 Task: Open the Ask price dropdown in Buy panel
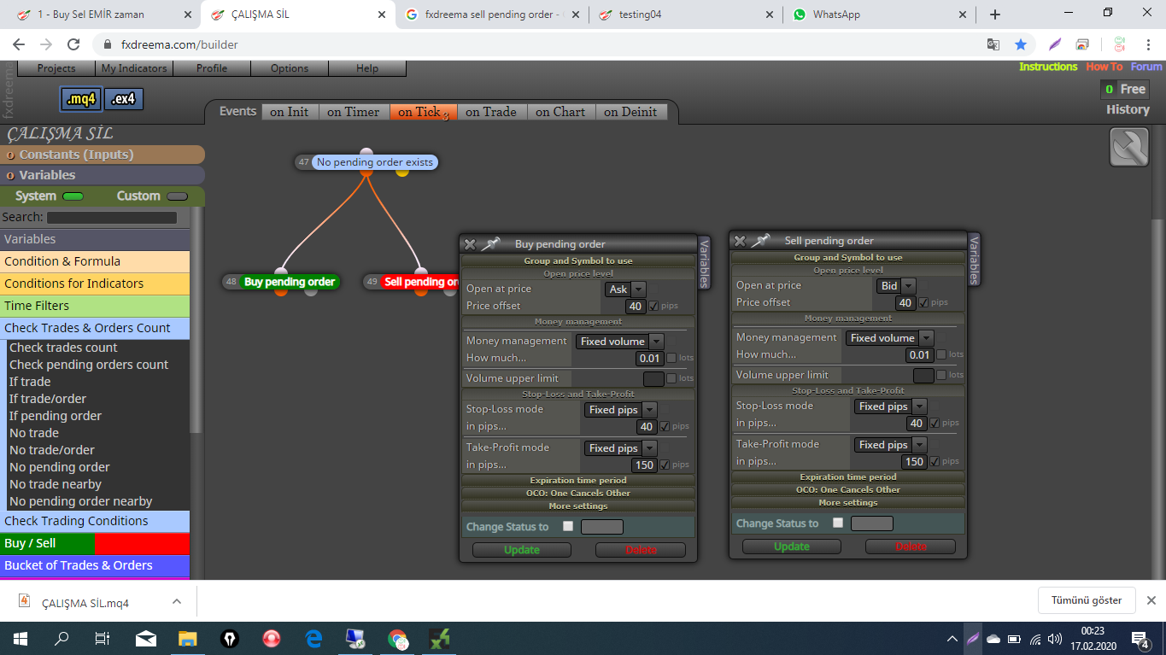(x=625, y=289)
